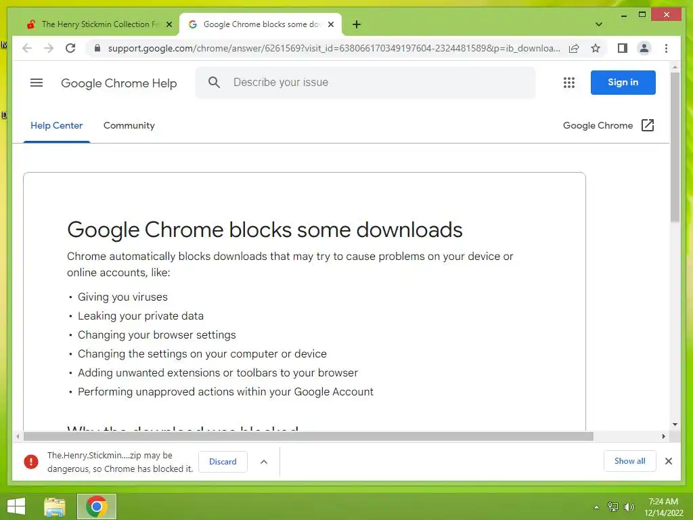Switch to the Community tab
The width and height of the screenshot is (693, 520).
click(129, 125)
